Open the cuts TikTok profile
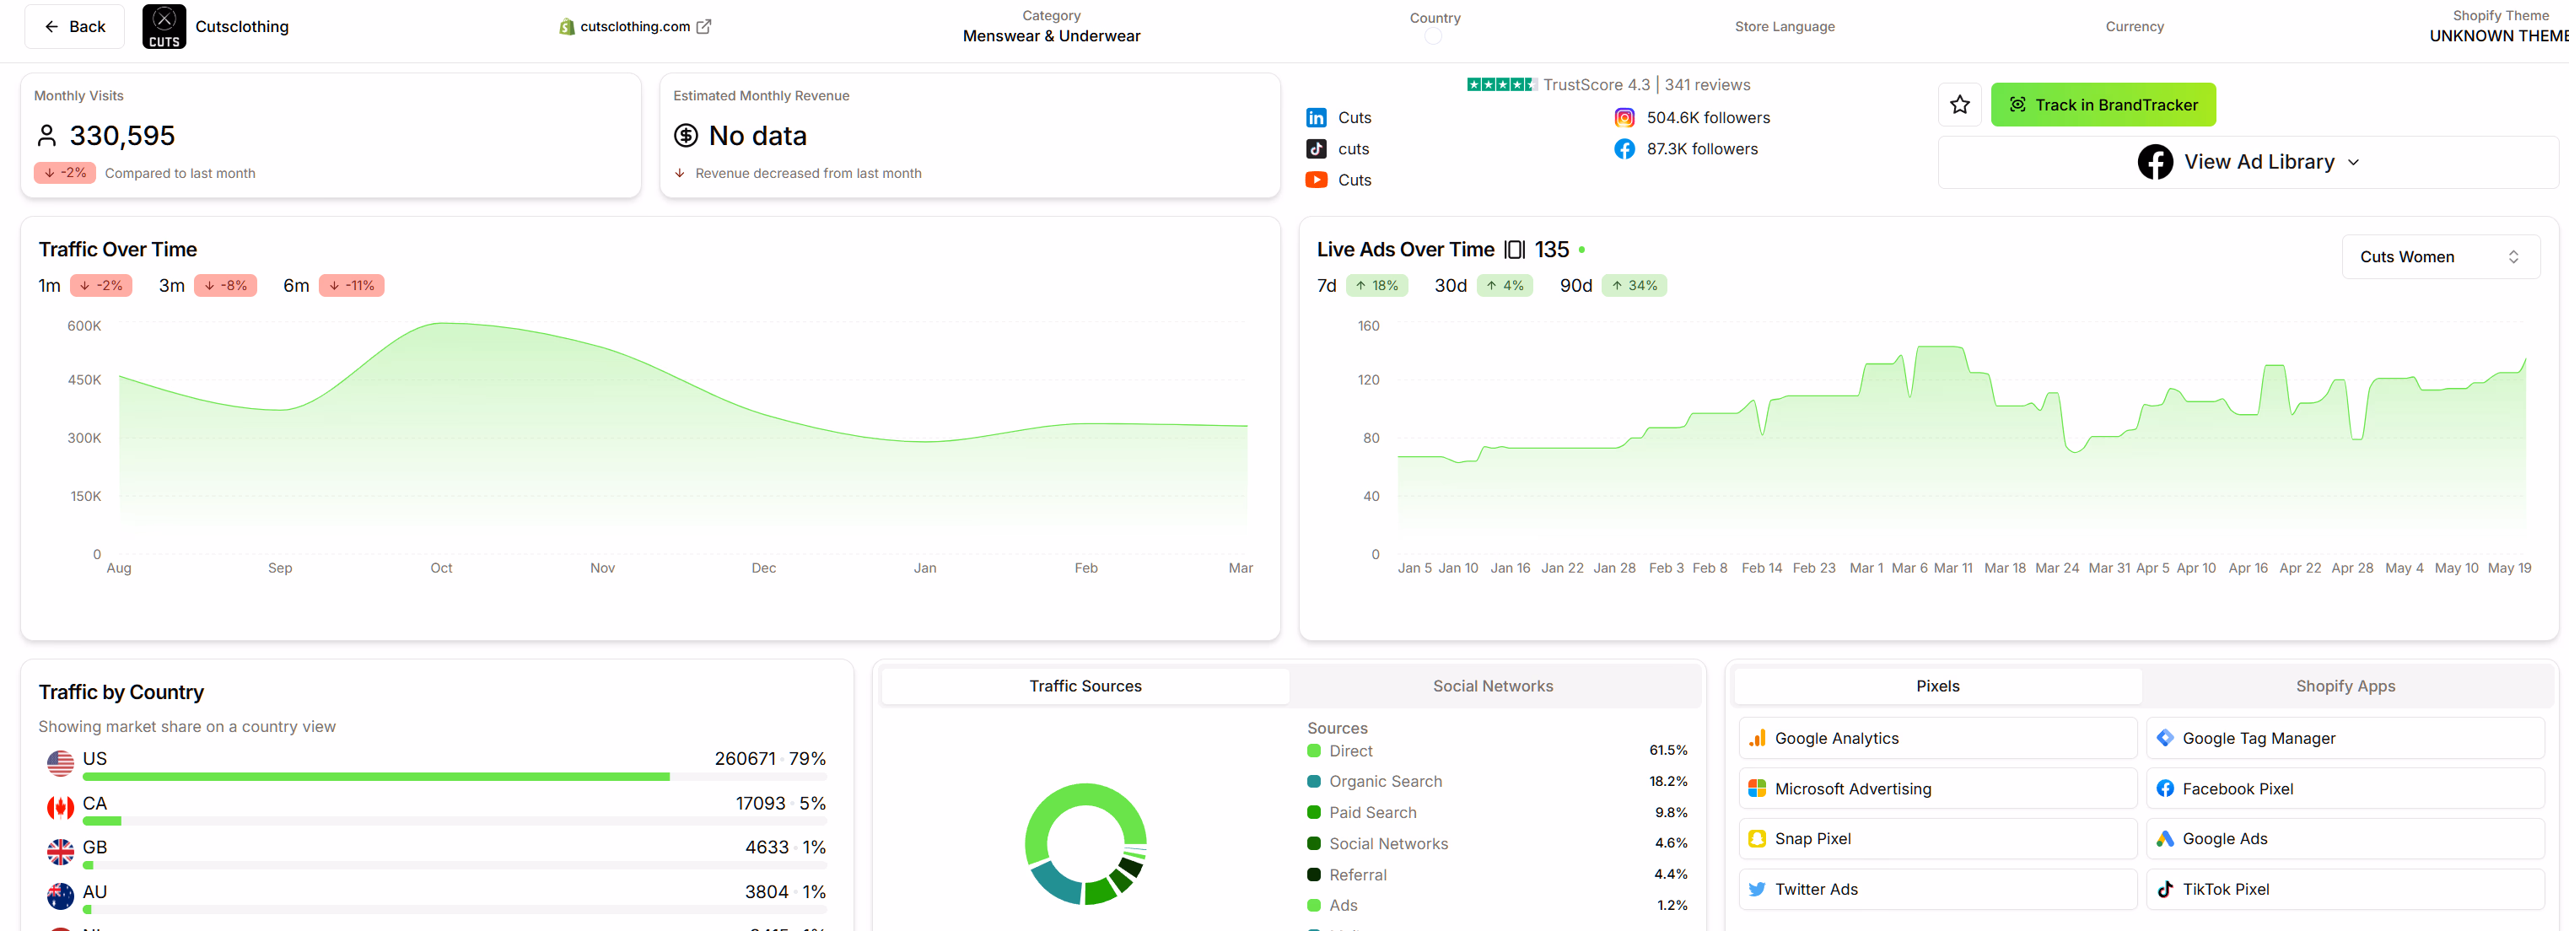This screenshot has width=2569, height=931. point(1338,148)
